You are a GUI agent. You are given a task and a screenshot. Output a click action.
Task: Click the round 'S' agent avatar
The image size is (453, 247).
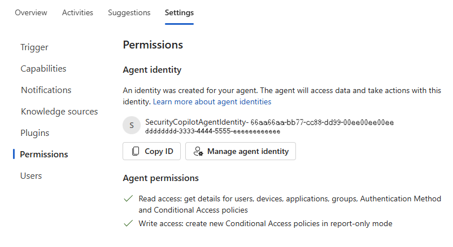click(x=132, y=126)
